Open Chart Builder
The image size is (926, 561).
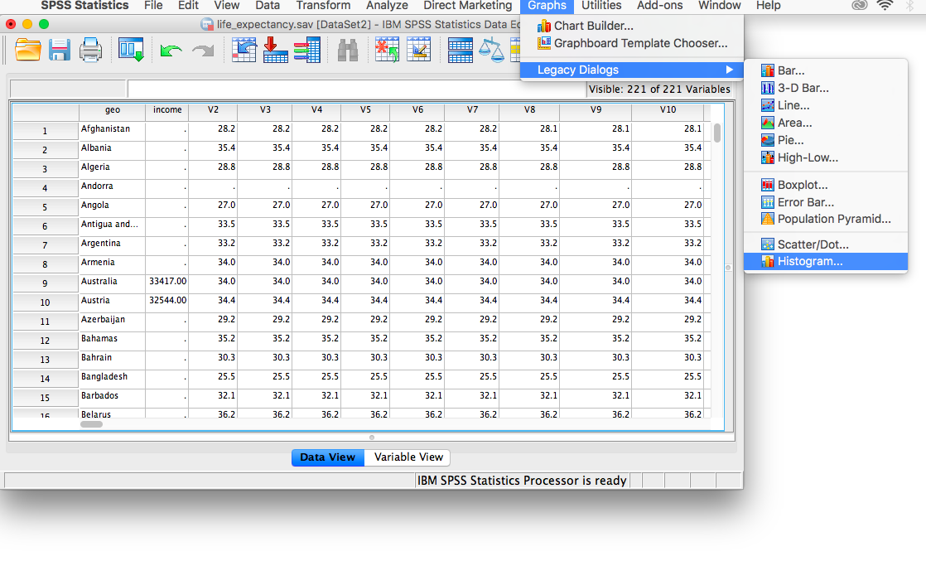pos(593,26)
